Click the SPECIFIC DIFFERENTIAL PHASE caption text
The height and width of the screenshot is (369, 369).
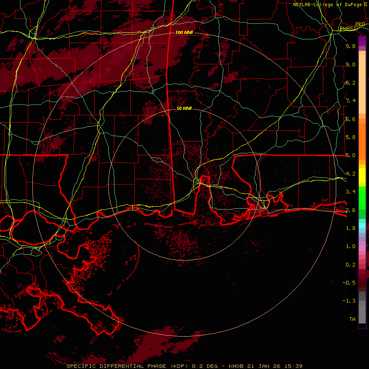(x=117, y=366)
